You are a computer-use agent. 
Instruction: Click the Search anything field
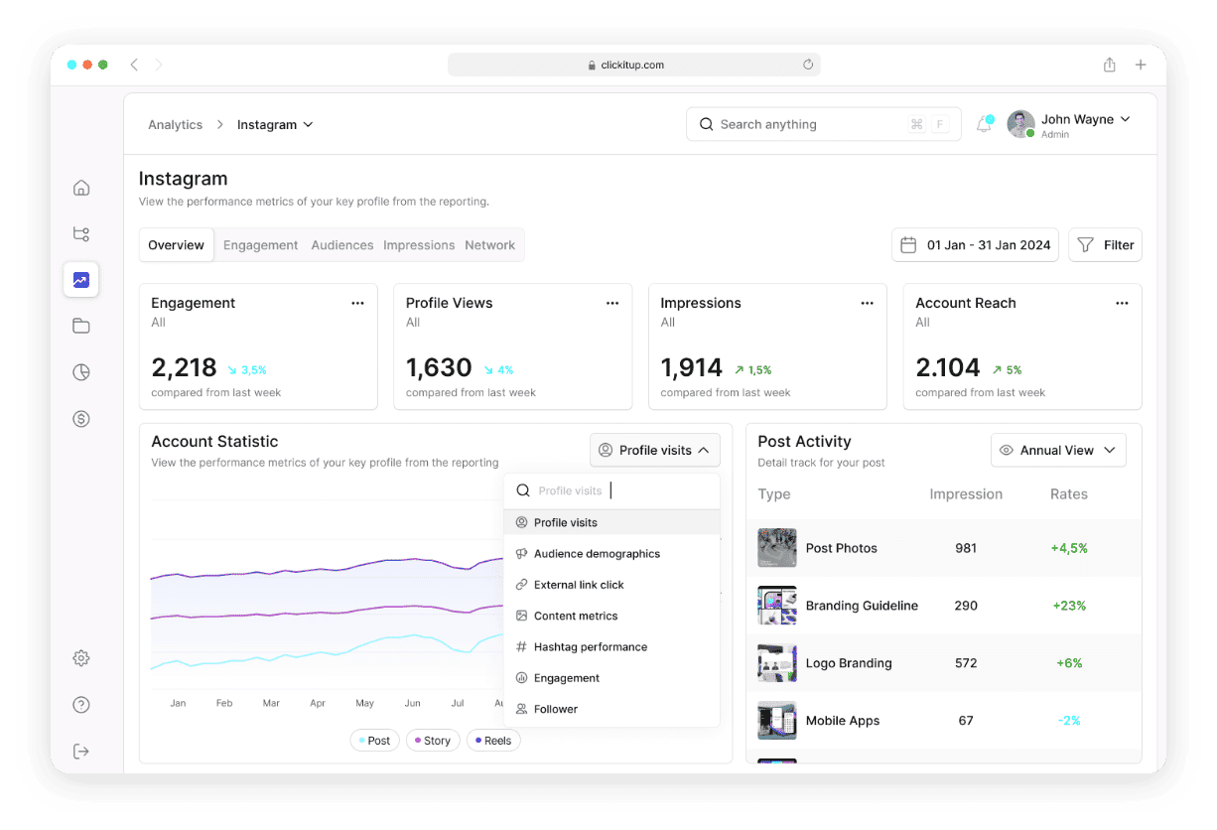[809, 124]
